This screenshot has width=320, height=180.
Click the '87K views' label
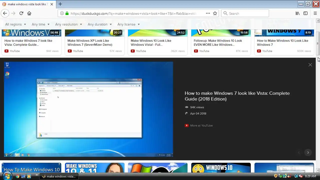242,51
